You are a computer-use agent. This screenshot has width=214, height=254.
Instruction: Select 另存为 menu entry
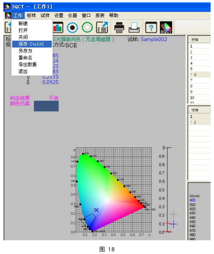tap(25, 51)
